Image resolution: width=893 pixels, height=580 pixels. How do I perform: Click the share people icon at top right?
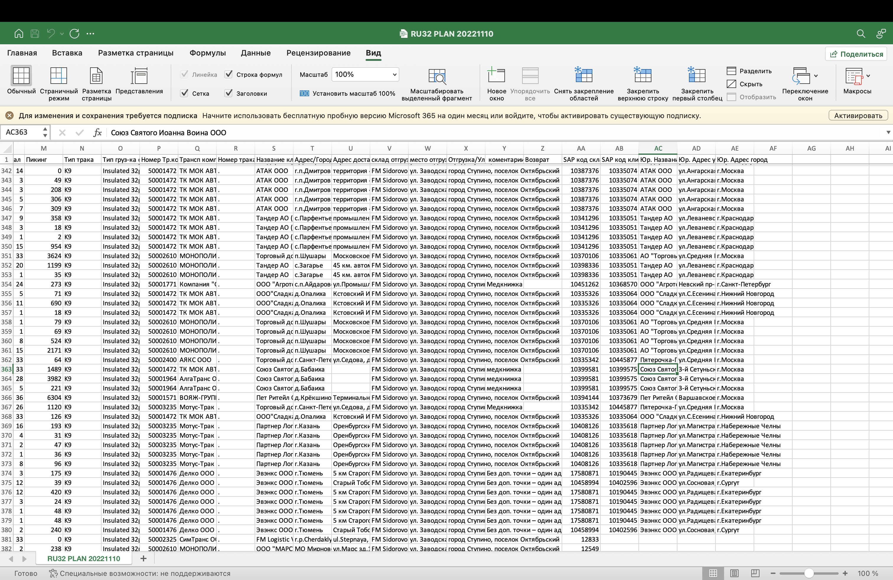(x=881, y=34)
